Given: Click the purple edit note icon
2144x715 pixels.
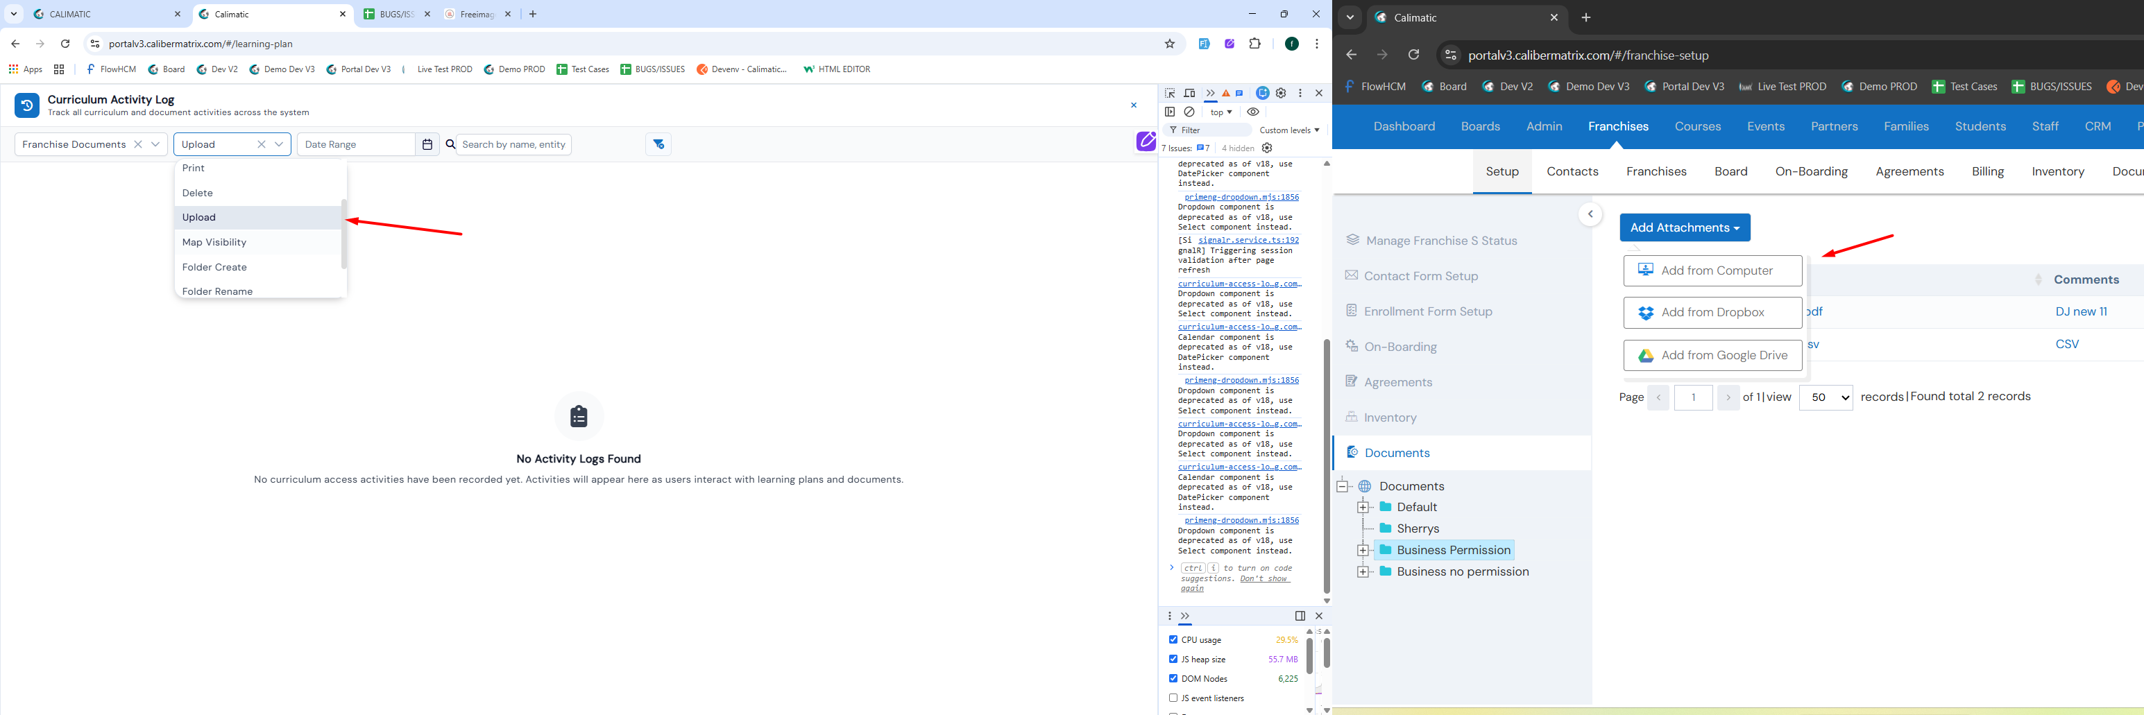Looking at the screenshot, I should (x=1146, y=141).
